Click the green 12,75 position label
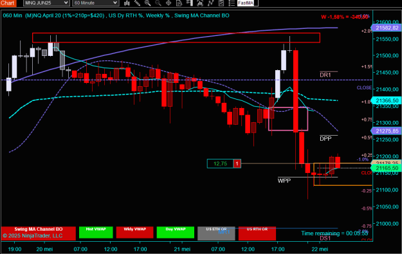The width and height of the screenshot is (402, 254). click(x=220, y=163)
